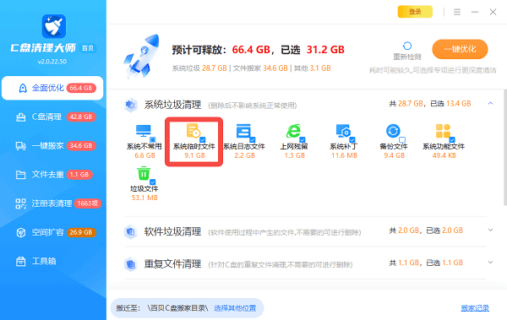The height and width of the screenshot is (320, 507).
Task: Click the 53.1 MB size under 垃圾文件
Action: click(x=144, y=198)
